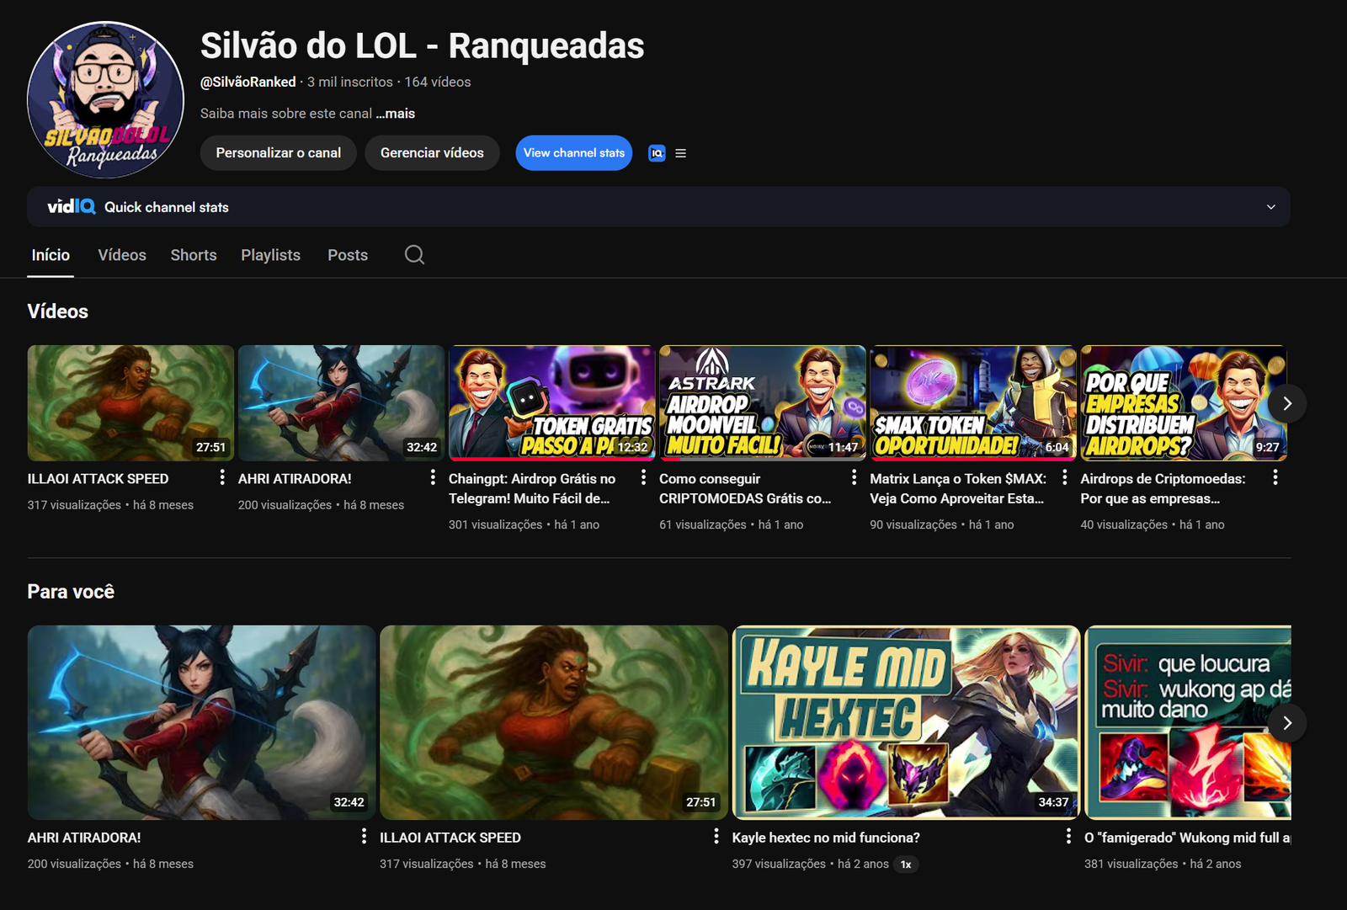
Task: Click the @SilvãoRanked channel handle
Action: [248, 82]
